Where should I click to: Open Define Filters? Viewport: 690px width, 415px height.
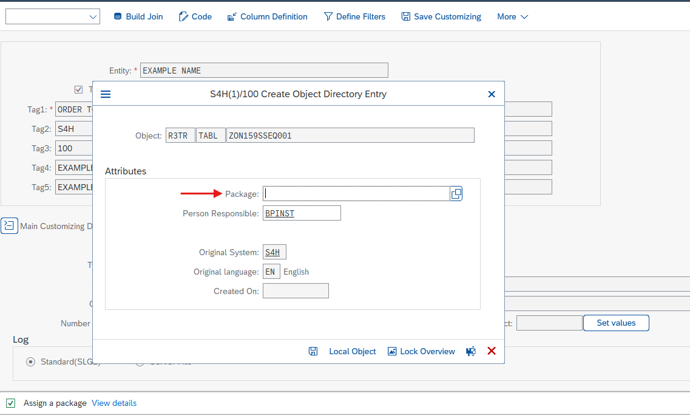coord(354,17)
